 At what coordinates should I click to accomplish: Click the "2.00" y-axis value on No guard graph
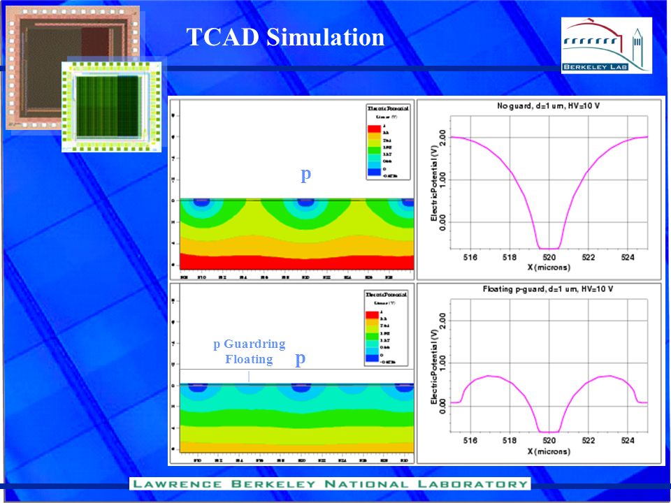[443, 138]
